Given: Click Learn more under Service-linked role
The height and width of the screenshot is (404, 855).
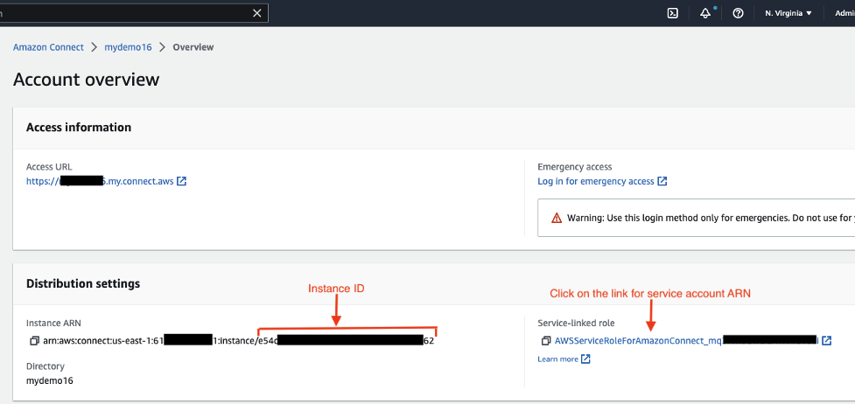Looking at the screenshot, I should 557,359.
